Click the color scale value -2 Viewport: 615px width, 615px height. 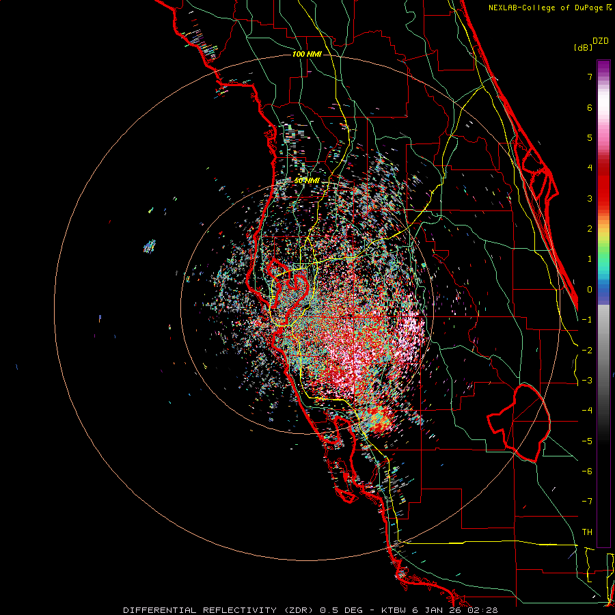(587, 351)
